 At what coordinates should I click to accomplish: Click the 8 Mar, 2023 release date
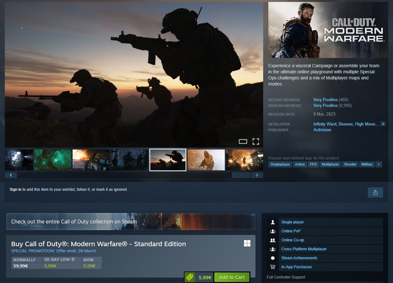[324, 114]
